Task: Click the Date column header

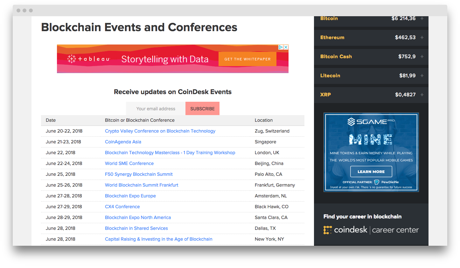Action: tap(51, 120)
